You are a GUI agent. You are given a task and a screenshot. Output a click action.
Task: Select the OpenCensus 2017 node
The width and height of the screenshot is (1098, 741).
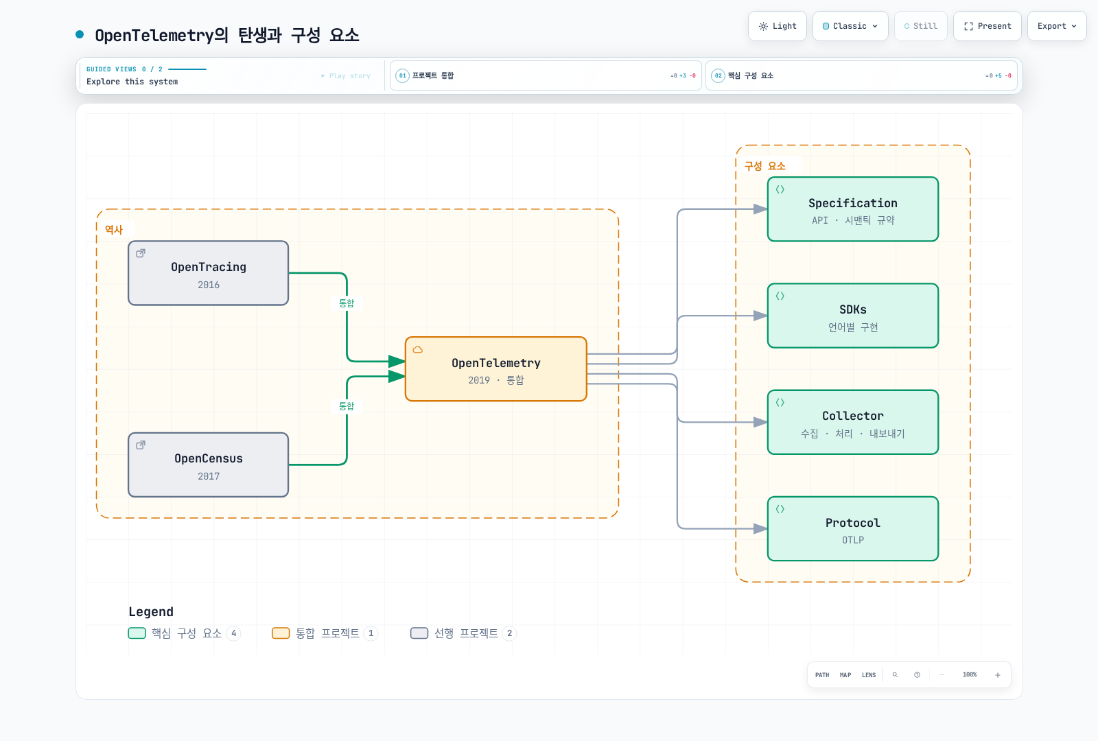[209, 465]
